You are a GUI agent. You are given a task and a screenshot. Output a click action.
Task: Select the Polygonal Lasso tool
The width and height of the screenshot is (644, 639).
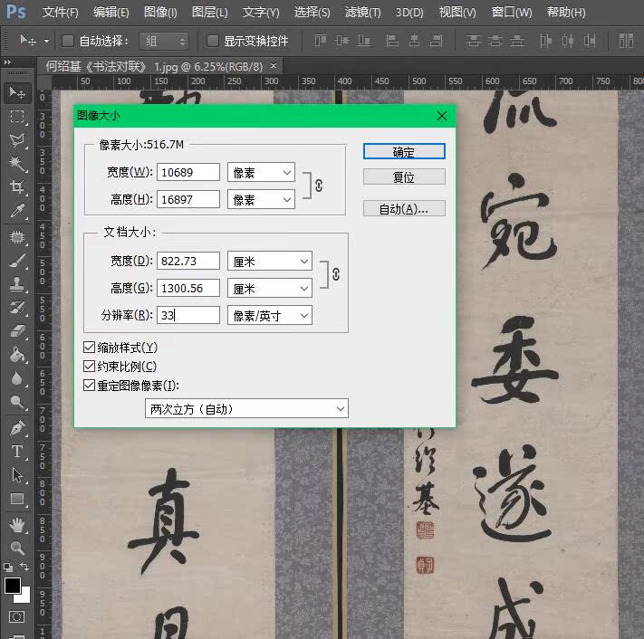17,140
